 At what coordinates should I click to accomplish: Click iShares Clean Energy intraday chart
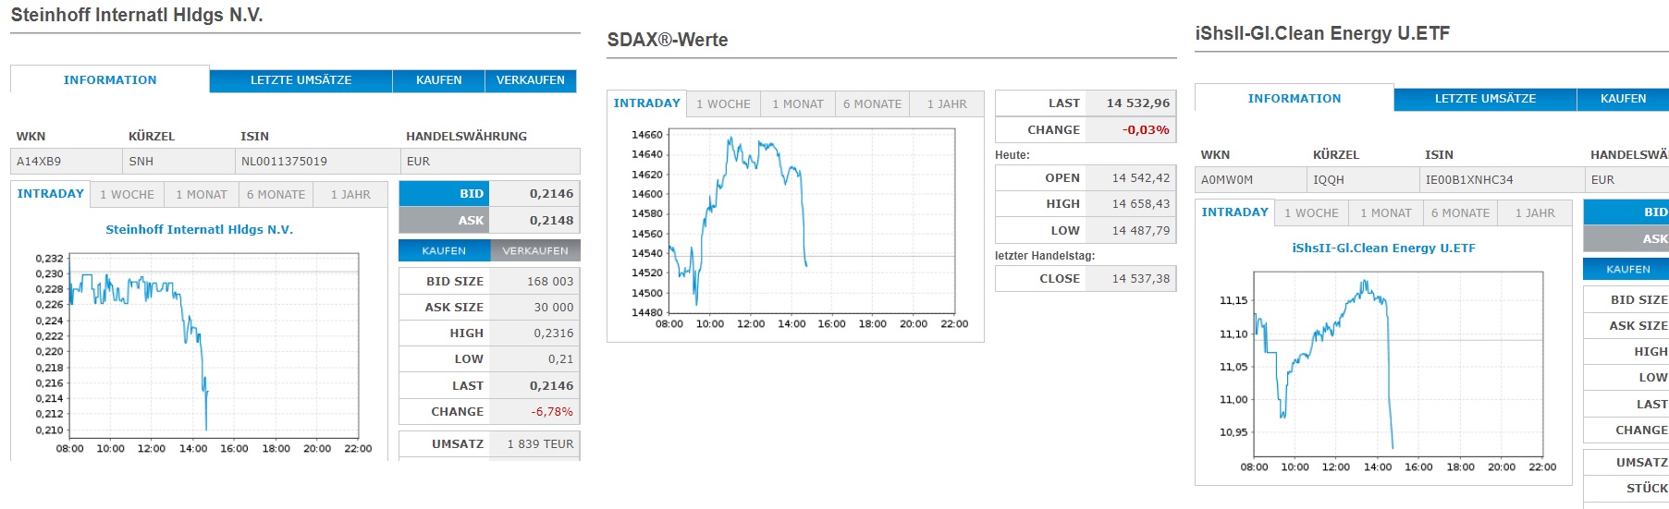(1398, 364)
